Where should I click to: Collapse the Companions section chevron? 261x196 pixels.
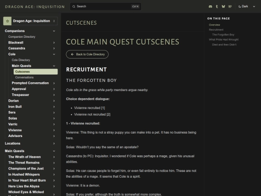point(54,31)
